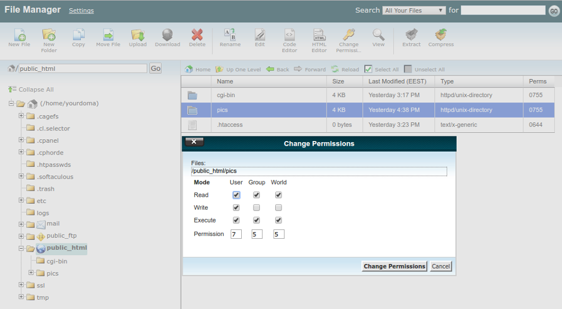Image resolution: width=562 pixels, height=309 pixels.
Task: Toggle User Execute permission checkbox
Action: [x=236, y=220]
